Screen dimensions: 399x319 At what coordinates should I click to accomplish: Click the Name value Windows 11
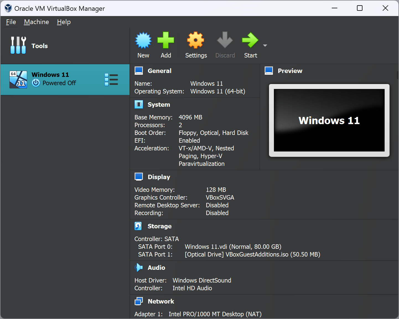click(206, 83)
